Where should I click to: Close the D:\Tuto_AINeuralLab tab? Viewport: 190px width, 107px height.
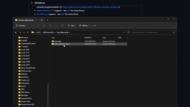(x=42, y=20)
